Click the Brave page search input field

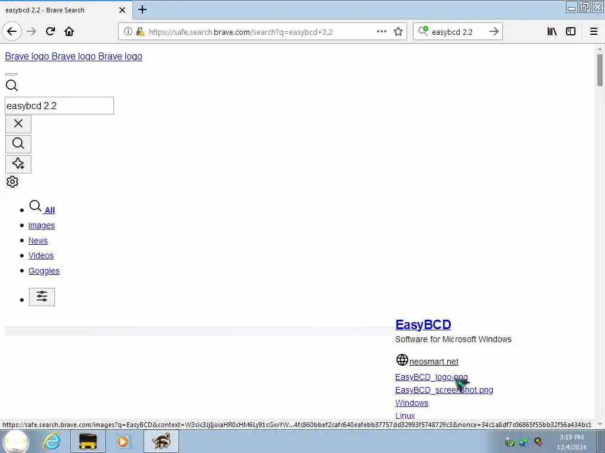59,106
